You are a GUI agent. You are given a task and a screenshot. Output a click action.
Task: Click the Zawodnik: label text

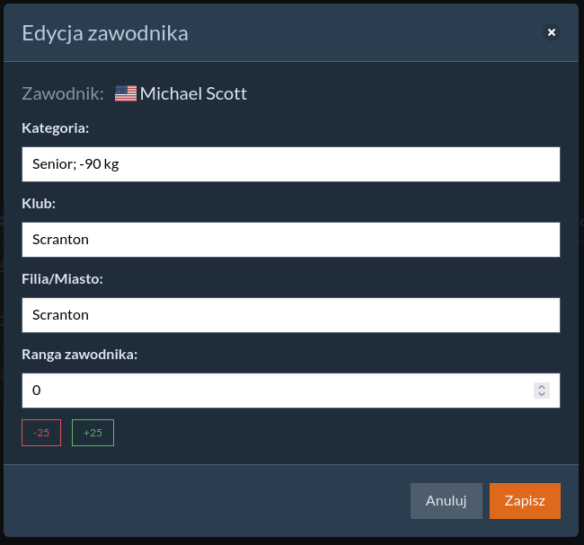63,93
